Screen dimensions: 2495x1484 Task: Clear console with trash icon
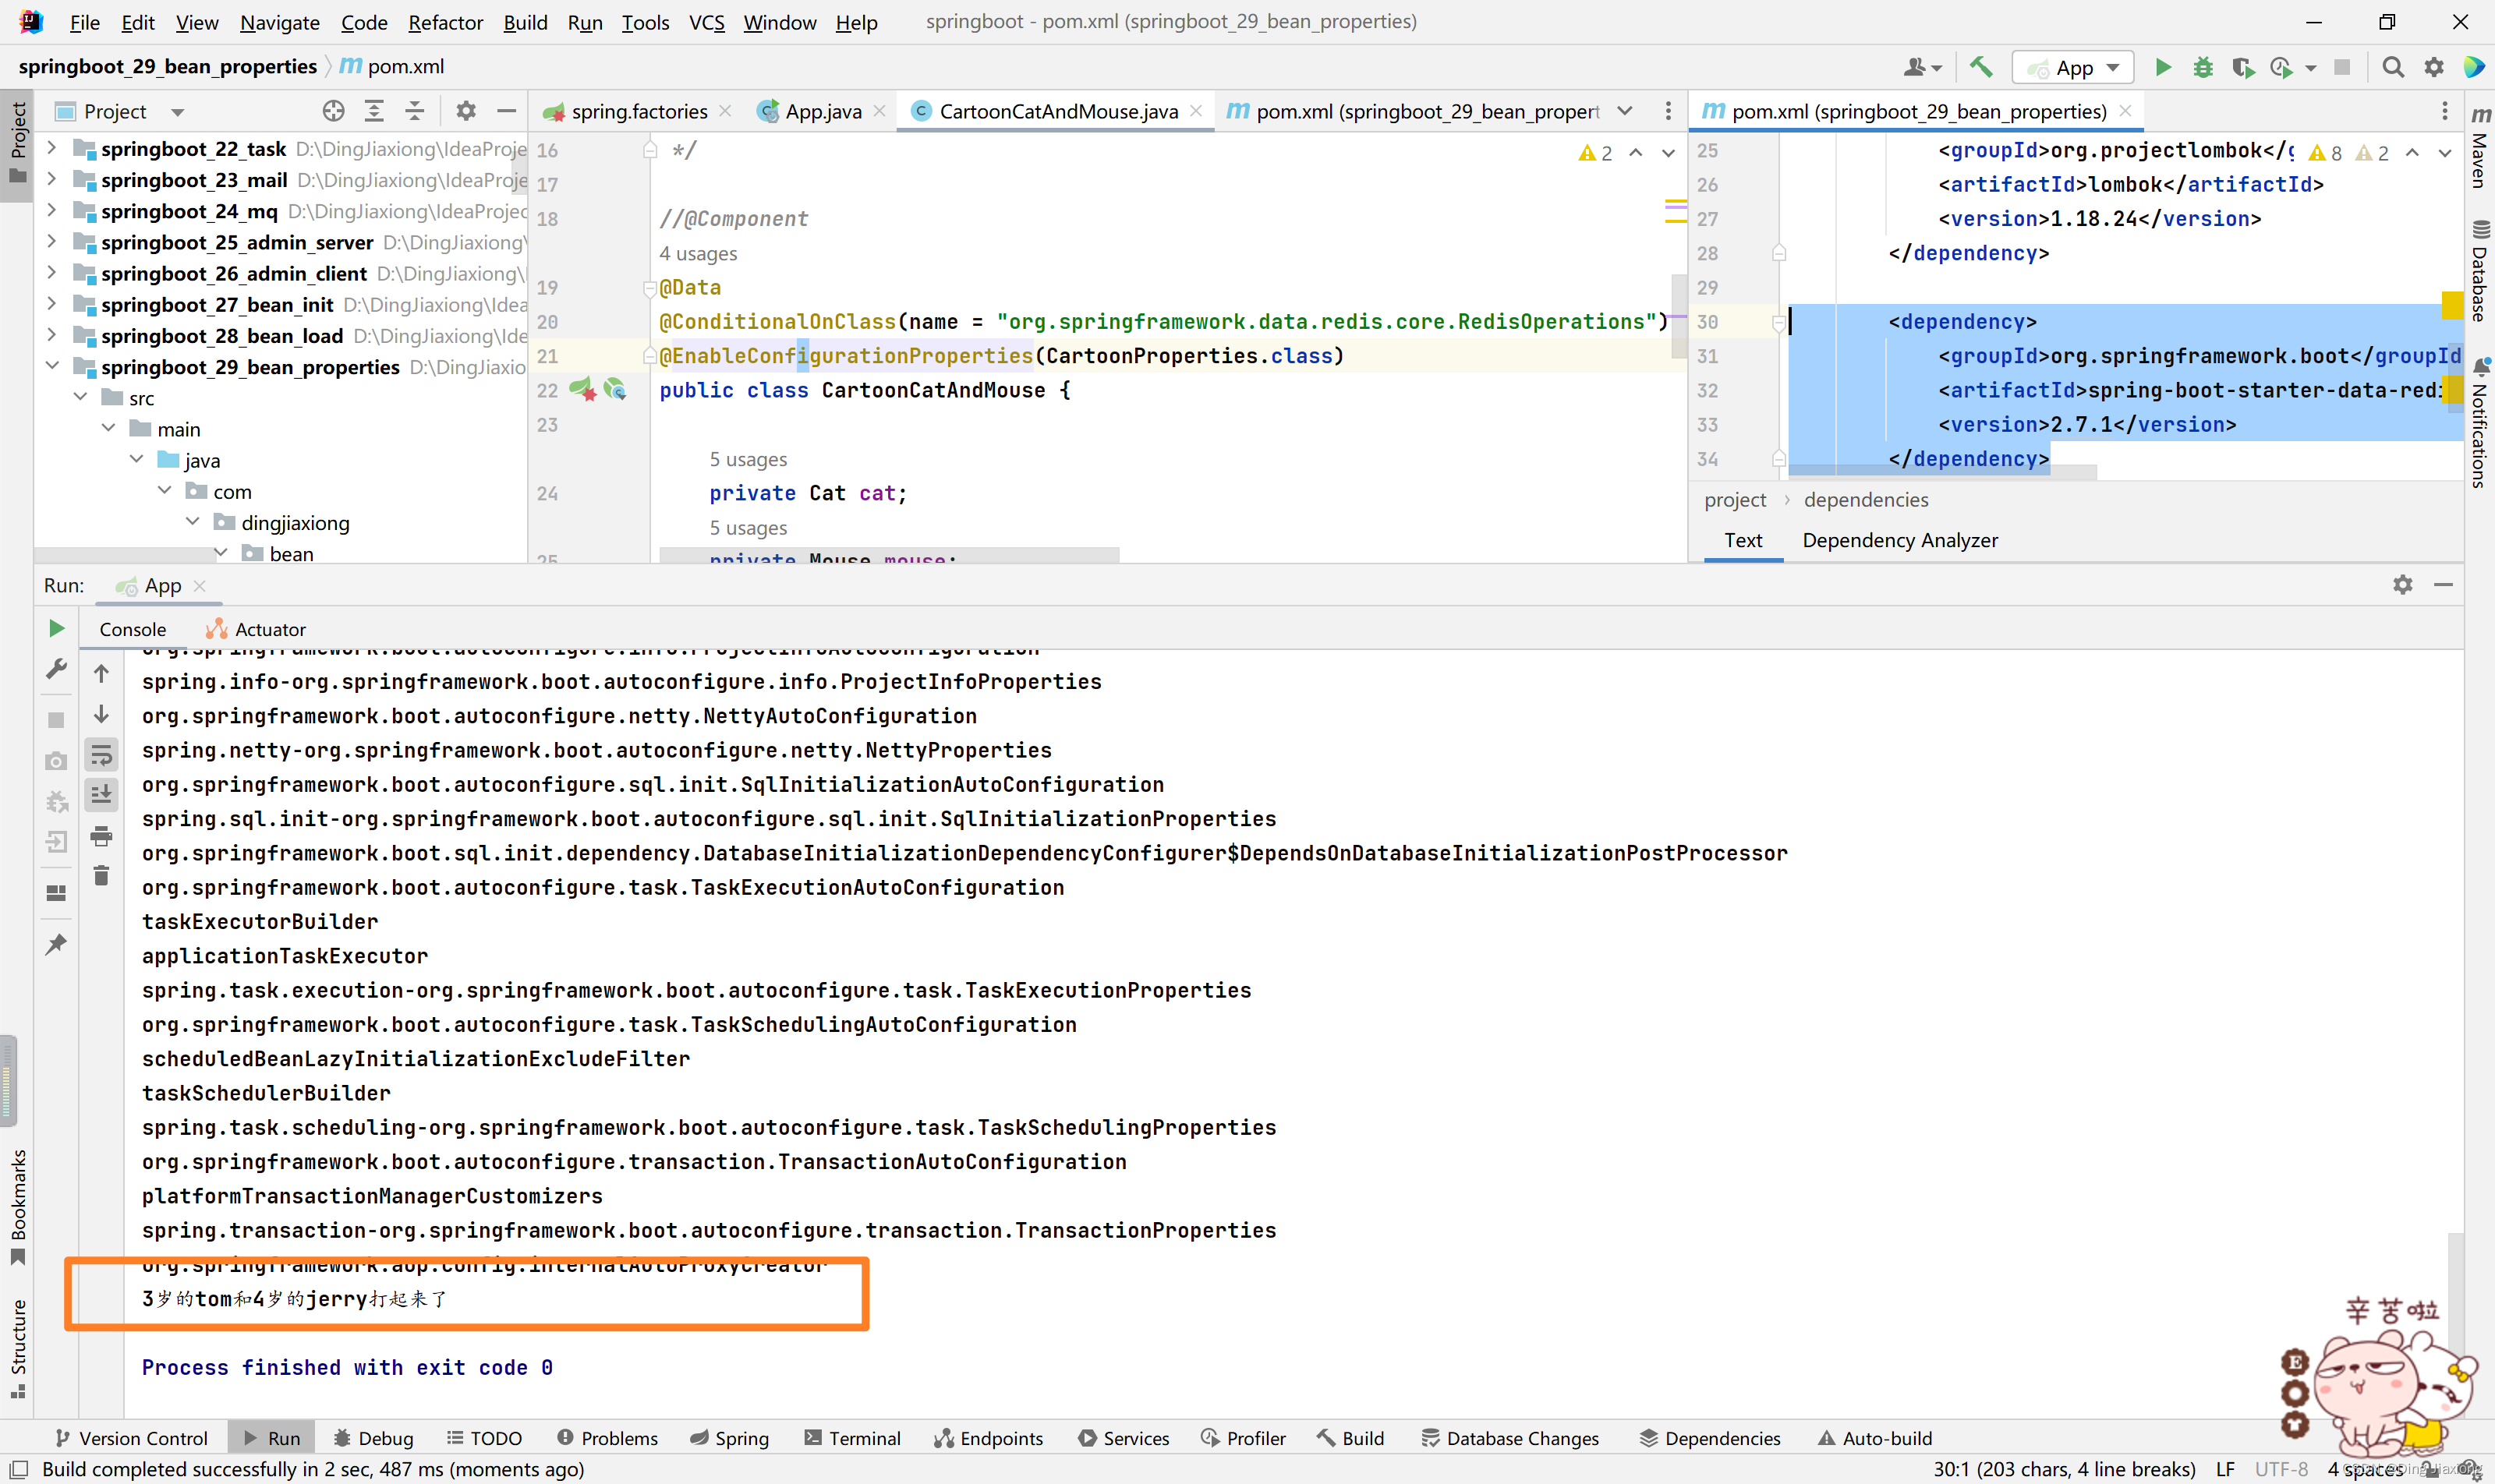101,876
